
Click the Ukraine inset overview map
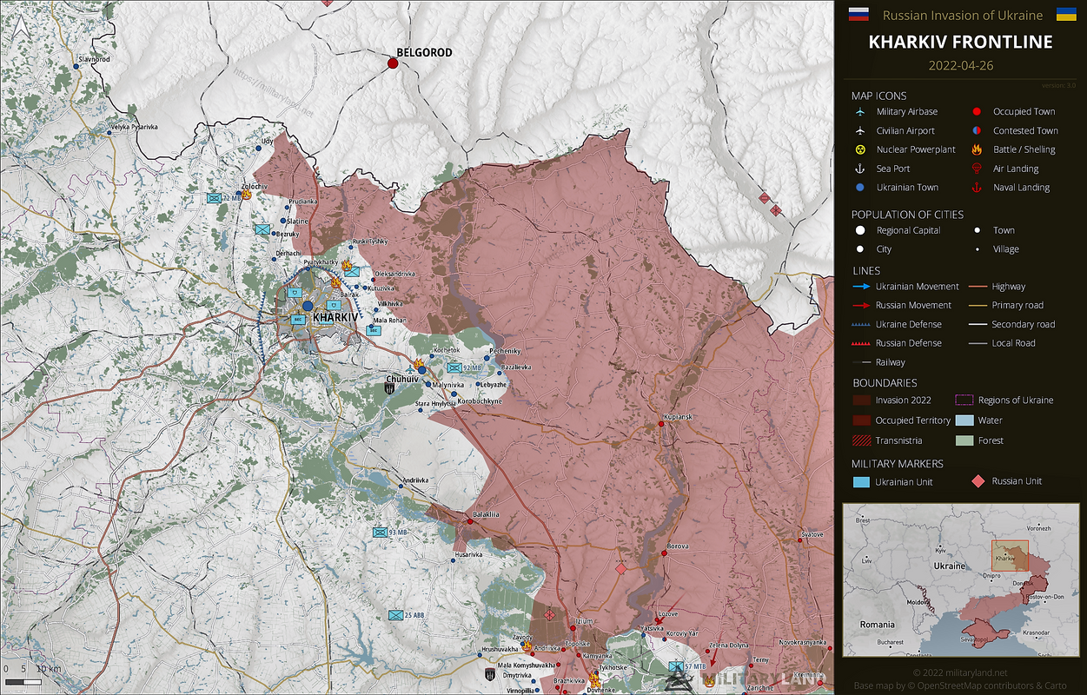[x=960, y=580]
